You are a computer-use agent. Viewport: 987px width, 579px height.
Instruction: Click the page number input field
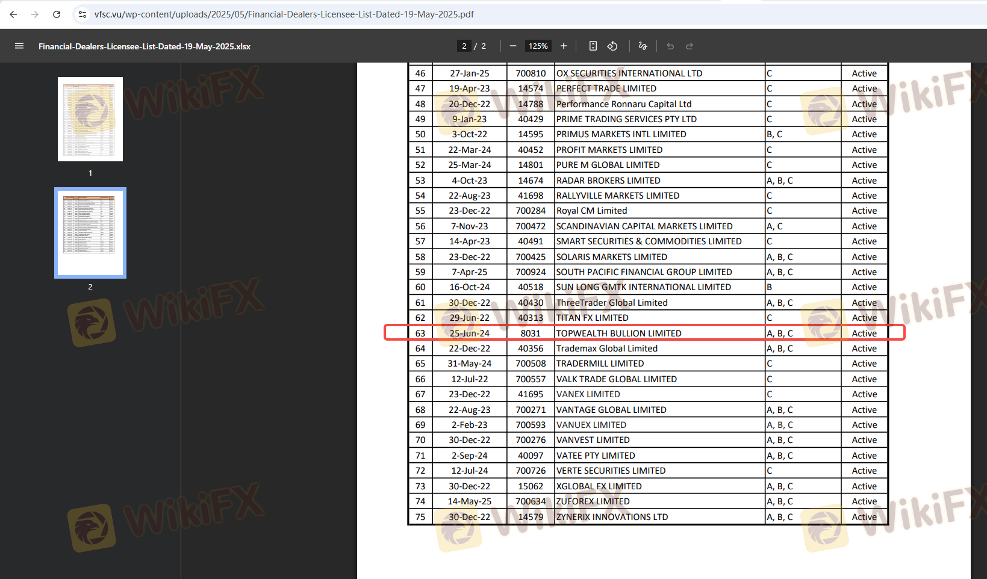[464, 46]
